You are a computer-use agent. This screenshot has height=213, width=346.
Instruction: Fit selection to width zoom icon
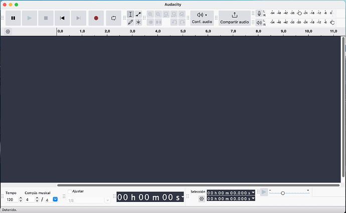[x=166, y=15]
